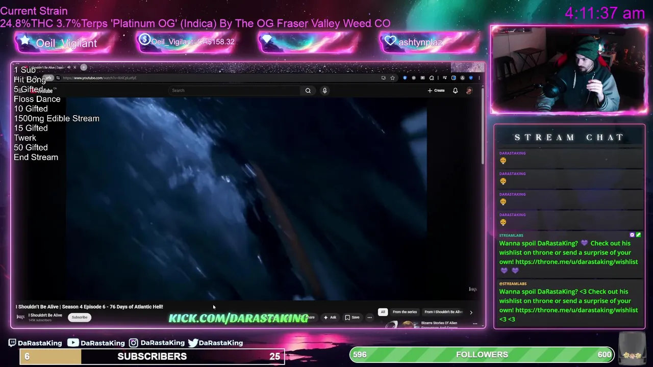Screen dimensions: 653x367
Task: Click the YouTube video player area
Action: click(246, 199)
